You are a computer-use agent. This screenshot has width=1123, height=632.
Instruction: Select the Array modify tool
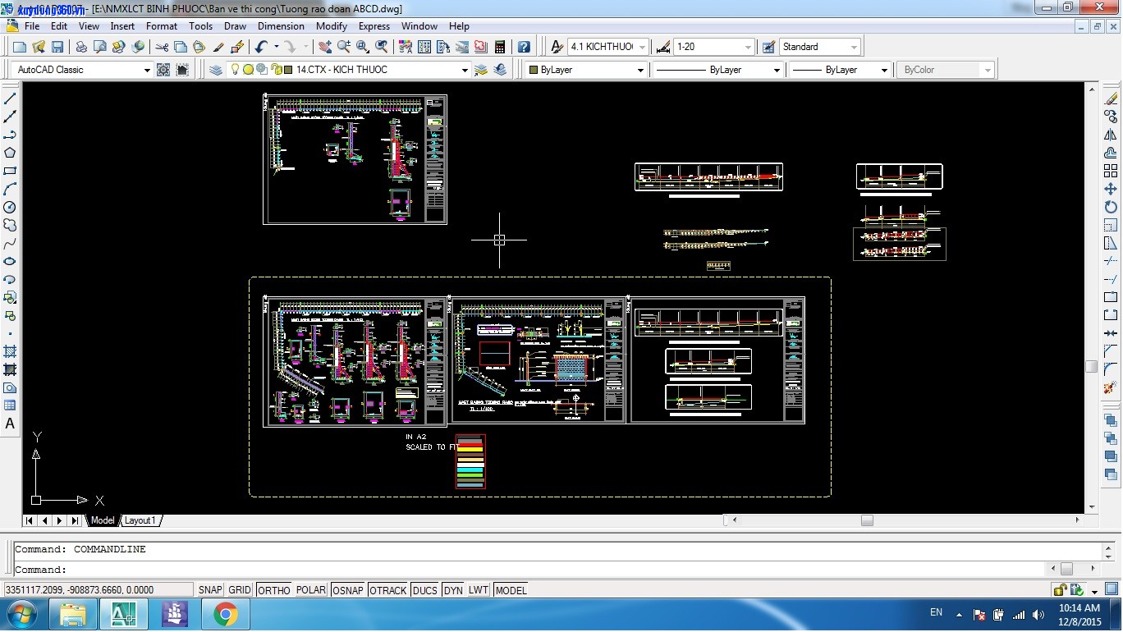[1111, 171]
